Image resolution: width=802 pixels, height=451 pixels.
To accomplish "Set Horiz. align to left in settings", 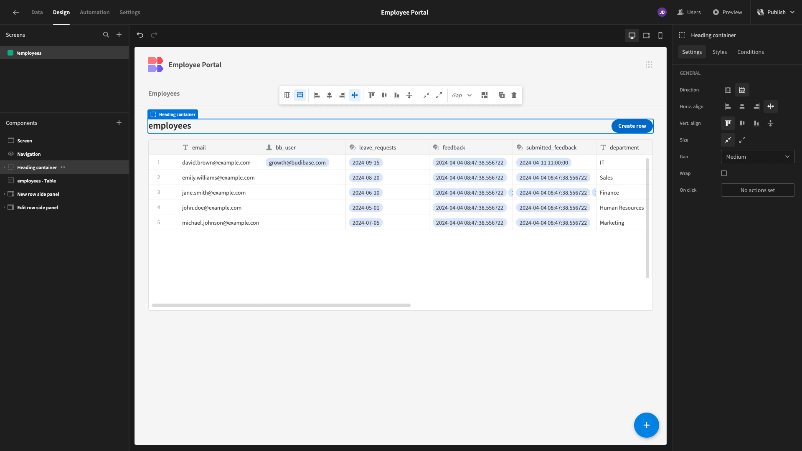I will pos(728,106).
